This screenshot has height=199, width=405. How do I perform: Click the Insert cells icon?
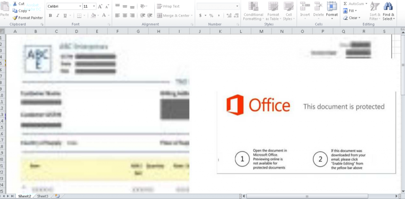coord(305,6)
